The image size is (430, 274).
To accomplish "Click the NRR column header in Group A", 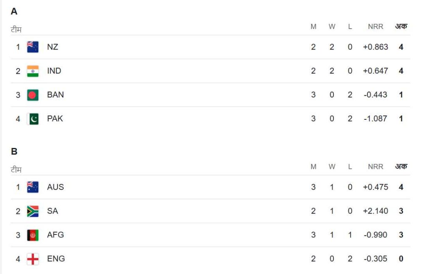I will point(375,26).
